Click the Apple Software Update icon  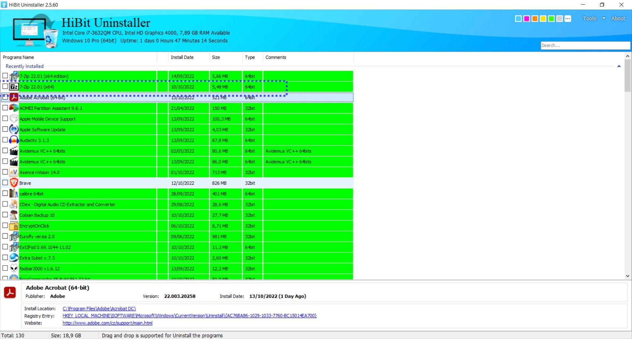coord(14,129)
